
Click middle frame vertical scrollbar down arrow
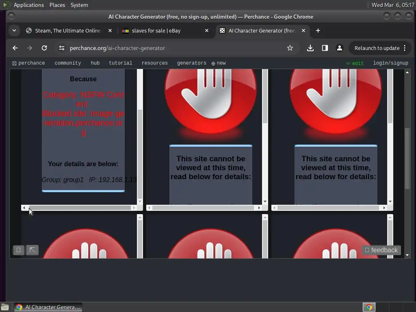(x=265, y=201)
